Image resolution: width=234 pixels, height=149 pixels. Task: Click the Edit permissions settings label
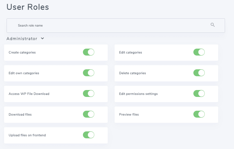tap(138, 94)
